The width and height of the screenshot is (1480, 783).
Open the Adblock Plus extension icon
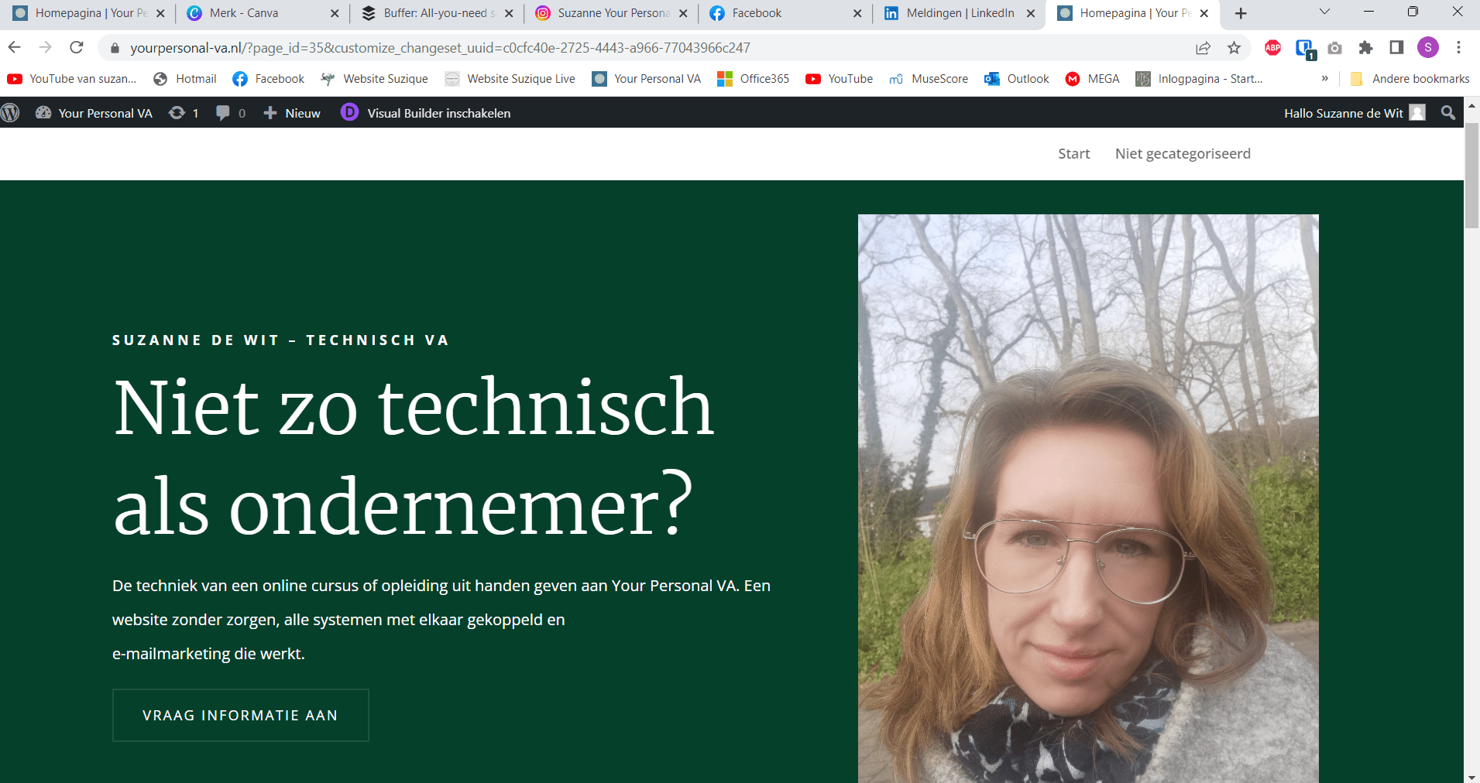click(1272, 47)
